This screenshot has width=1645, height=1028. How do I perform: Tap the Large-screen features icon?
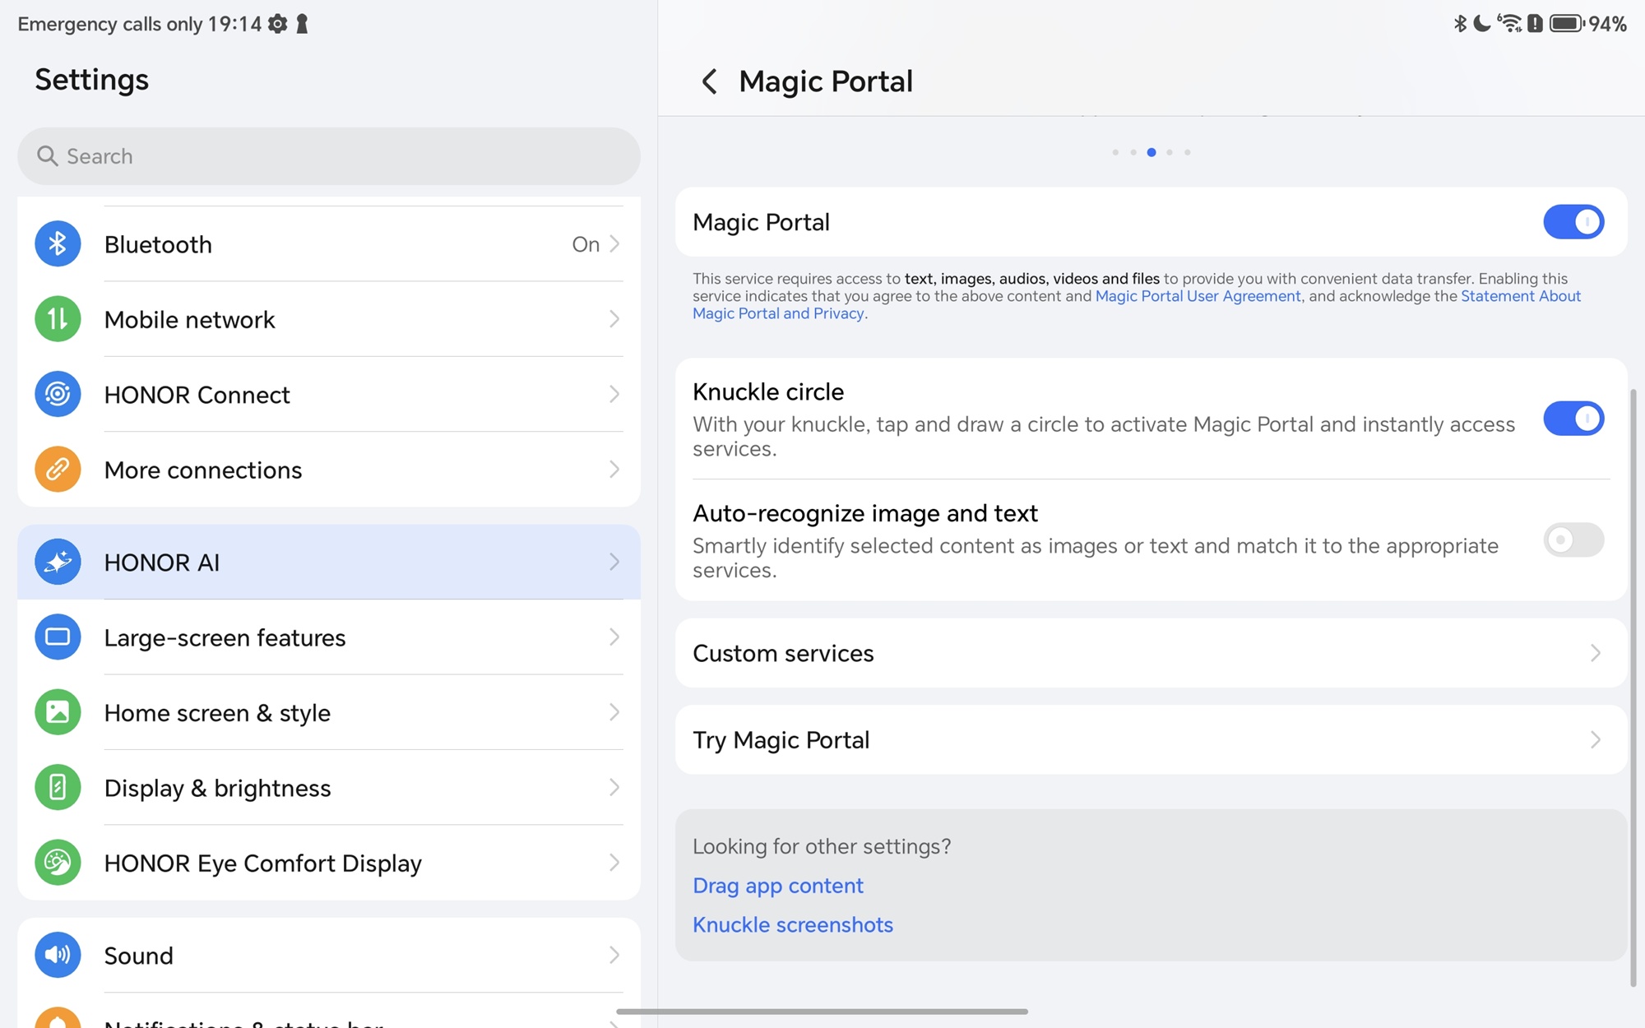[58, 637]
